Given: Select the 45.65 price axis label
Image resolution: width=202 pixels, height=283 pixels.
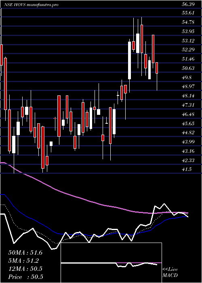Looking at the screenshot, I should tap(188, 124).
